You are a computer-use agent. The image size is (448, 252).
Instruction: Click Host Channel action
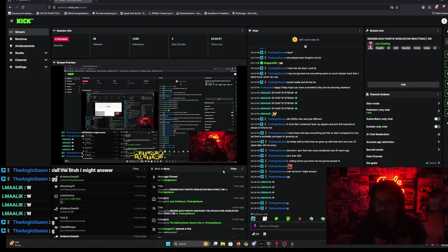[374, 156]
